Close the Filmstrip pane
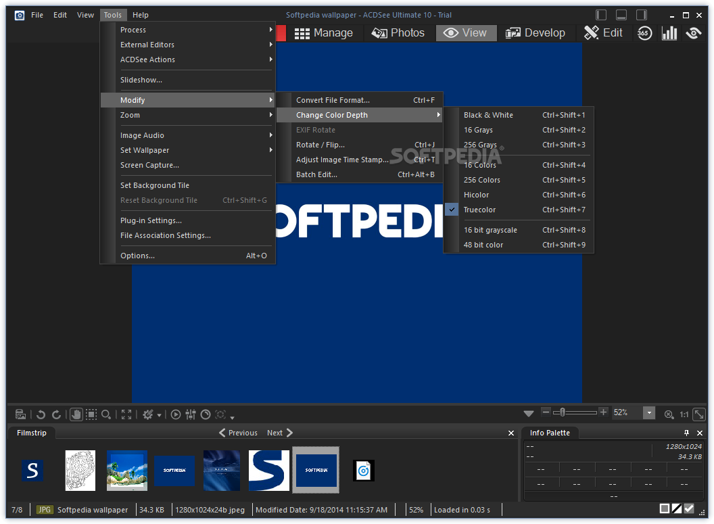Viewport: 714px width, 524px height. point(511,433)
